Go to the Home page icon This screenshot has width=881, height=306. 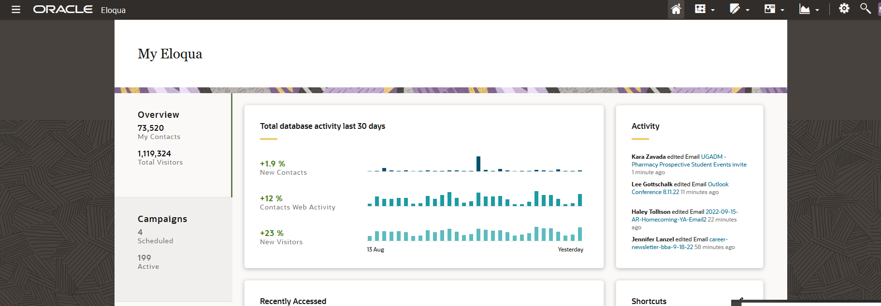tap(676, 9)
